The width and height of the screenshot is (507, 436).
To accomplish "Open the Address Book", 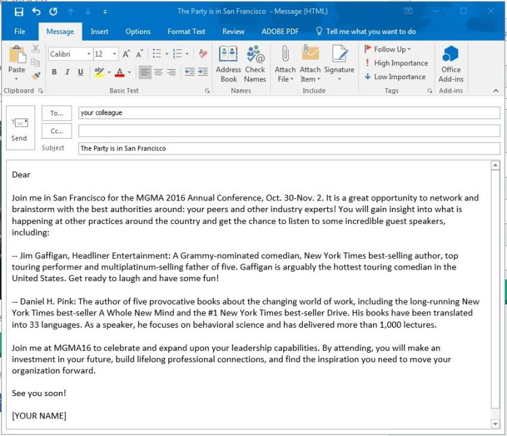I will [x=228, y=64].
